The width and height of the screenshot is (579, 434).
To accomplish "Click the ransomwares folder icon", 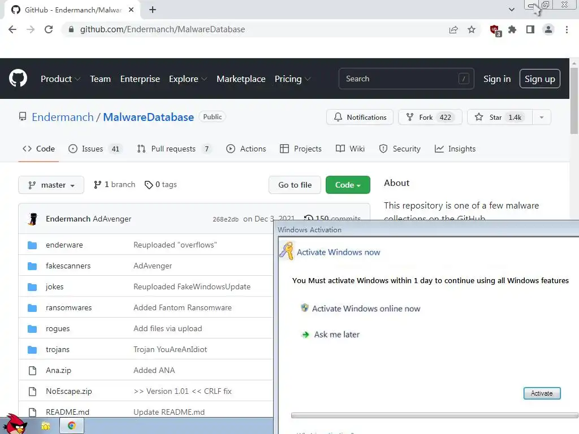I will tap(32, 308).
